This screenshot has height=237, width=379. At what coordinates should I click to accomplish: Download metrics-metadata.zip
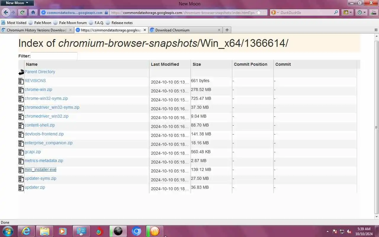44,161
